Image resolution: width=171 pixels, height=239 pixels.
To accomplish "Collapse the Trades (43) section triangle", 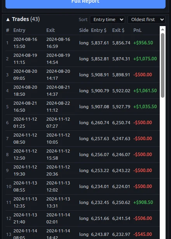I will tap(8, 19).
